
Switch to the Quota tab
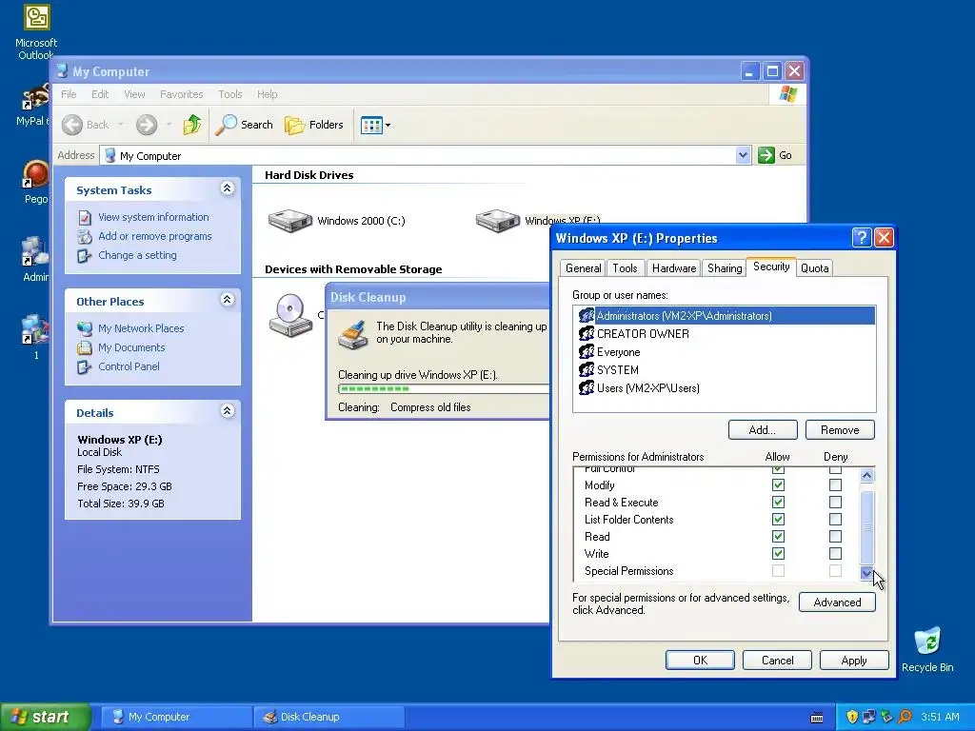pos(815,267)
